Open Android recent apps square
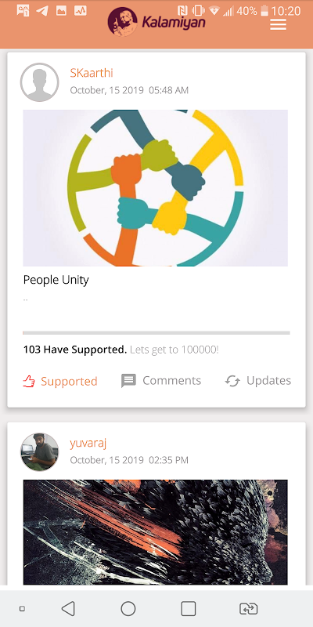Image resolution: width=313 pixels, height=627 pixels. pos(188,609)
